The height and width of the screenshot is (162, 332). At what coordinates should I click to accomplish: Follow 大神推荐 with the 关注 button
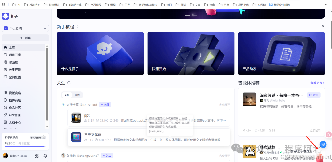tap(105, 105)
